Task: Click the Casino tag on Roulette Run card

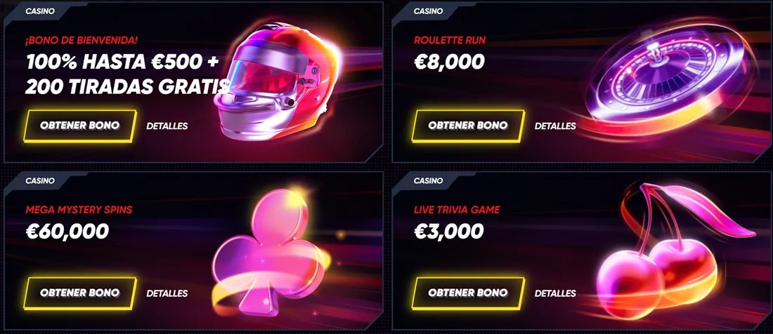Action: [428, 11]
